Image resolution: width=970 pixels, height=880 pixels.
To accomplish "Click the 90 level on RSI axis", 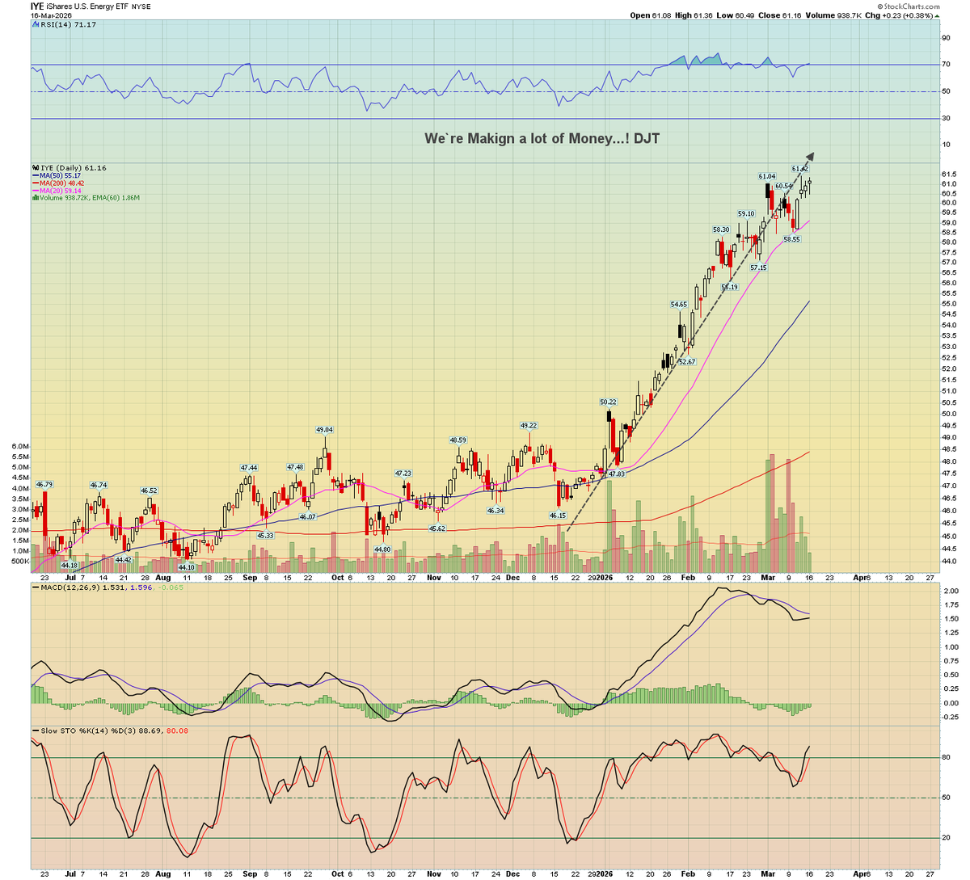I will pos(946,37).
